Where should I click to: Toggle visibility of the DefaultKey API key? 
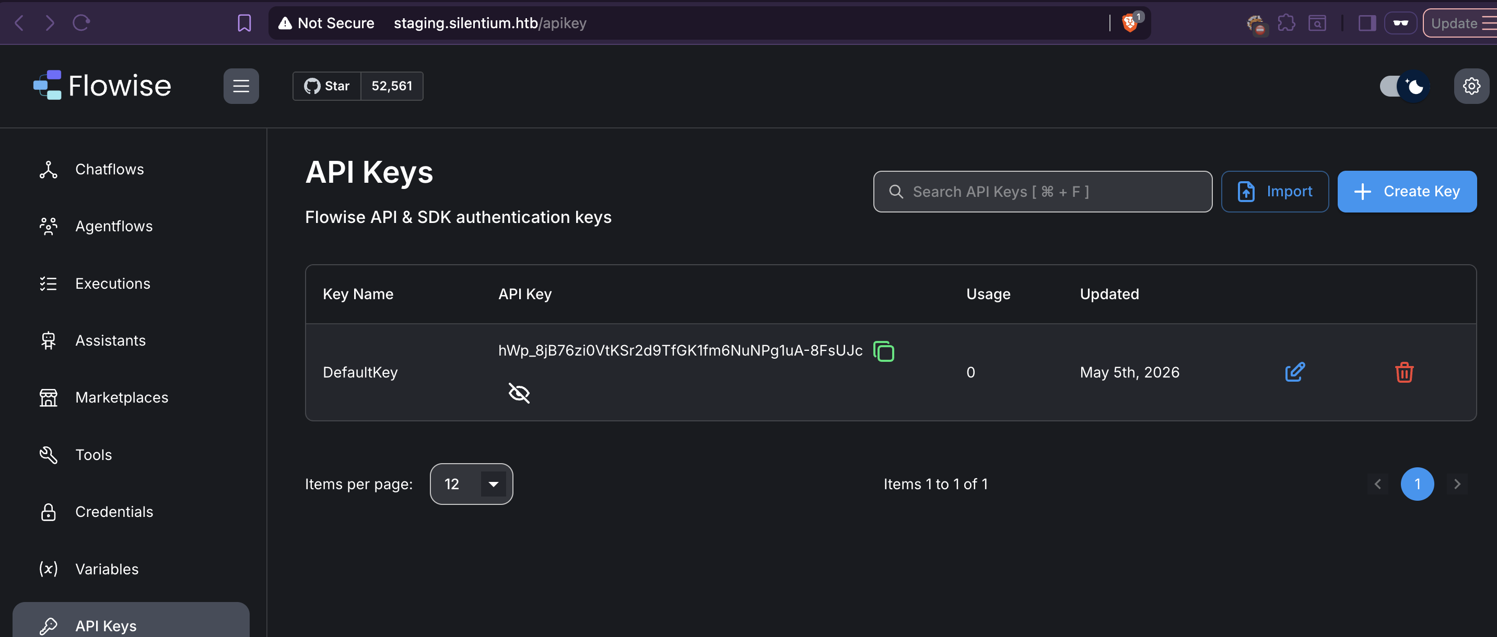click(x=519, y=393)
